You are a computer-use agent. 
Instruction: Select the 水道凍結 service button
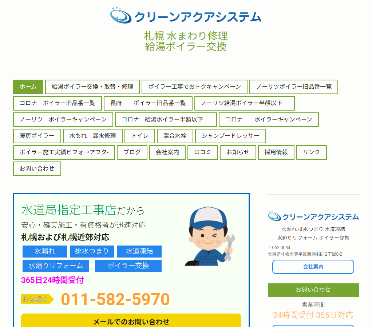coord(139,251)
